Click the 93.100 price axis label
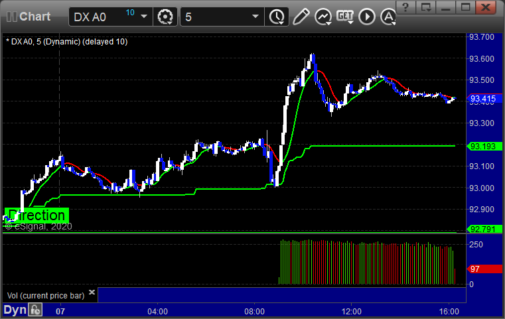The width and height of the screenshot is (505, 319). 482,166
